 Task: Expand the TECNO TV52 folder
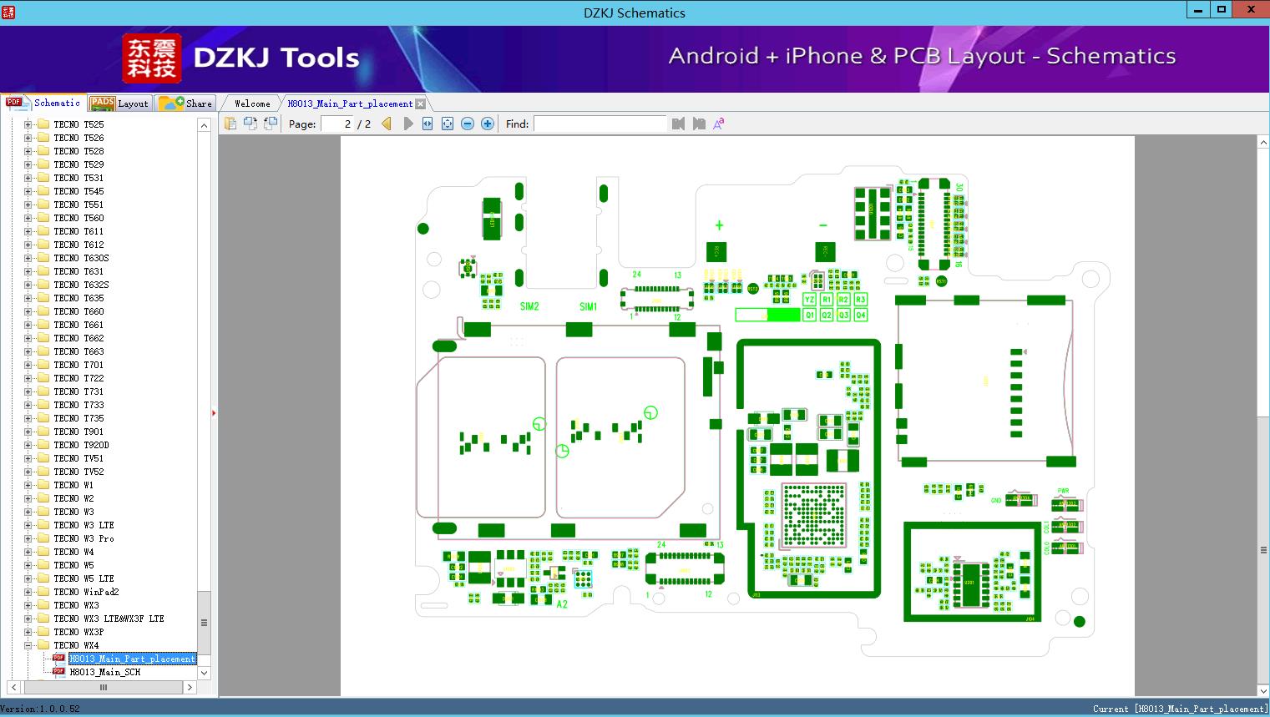[28, 471]
